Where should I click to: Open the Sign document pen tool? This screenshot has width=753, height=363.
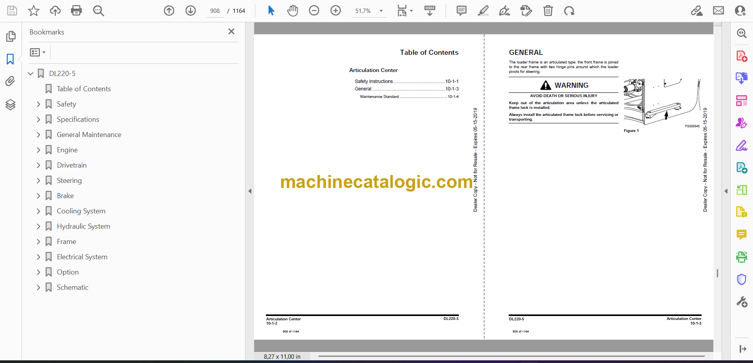click(x=504, y=11)
